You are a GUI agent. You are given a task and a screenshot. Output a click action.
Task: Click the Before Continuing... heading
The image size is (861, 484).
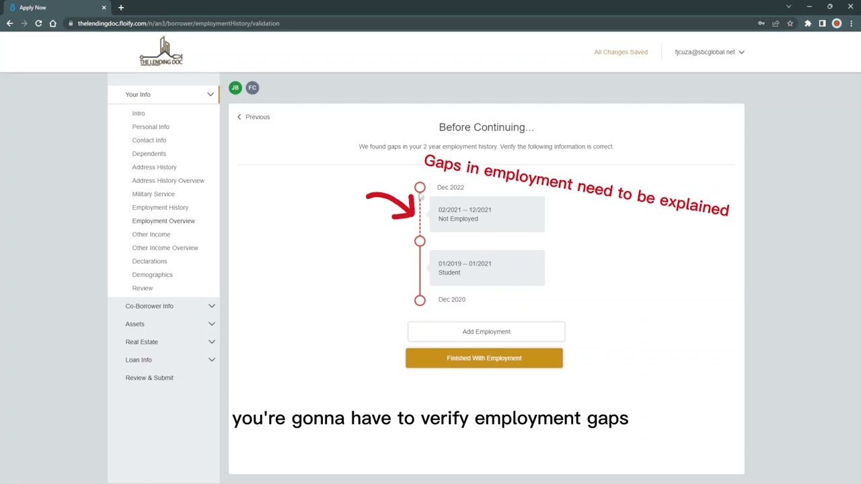point(486,127)
